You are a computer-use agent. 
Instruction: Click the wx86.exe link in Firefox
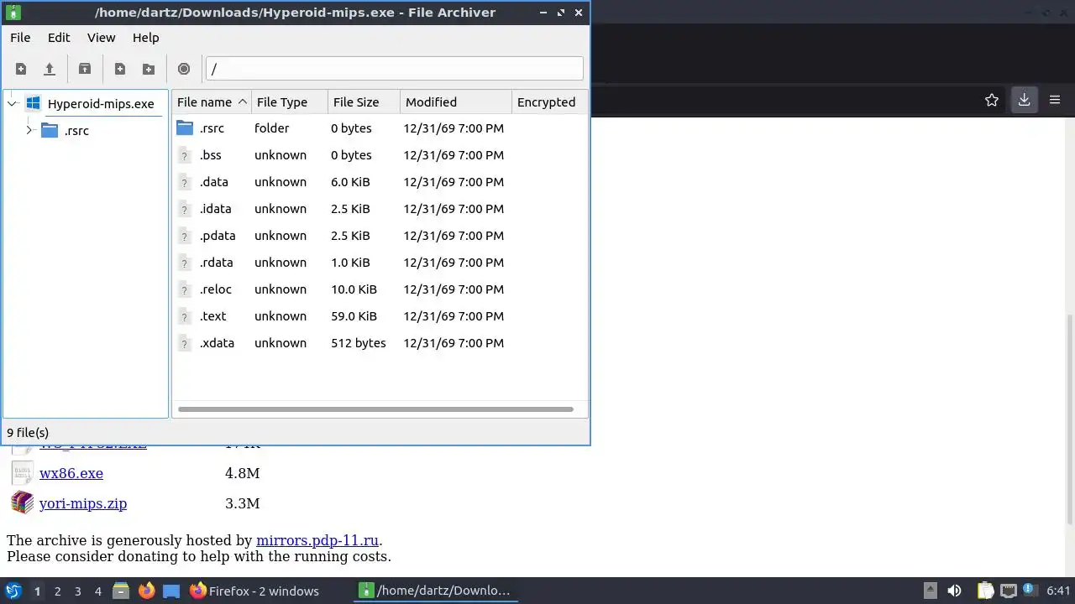click(x=71, y=473)
